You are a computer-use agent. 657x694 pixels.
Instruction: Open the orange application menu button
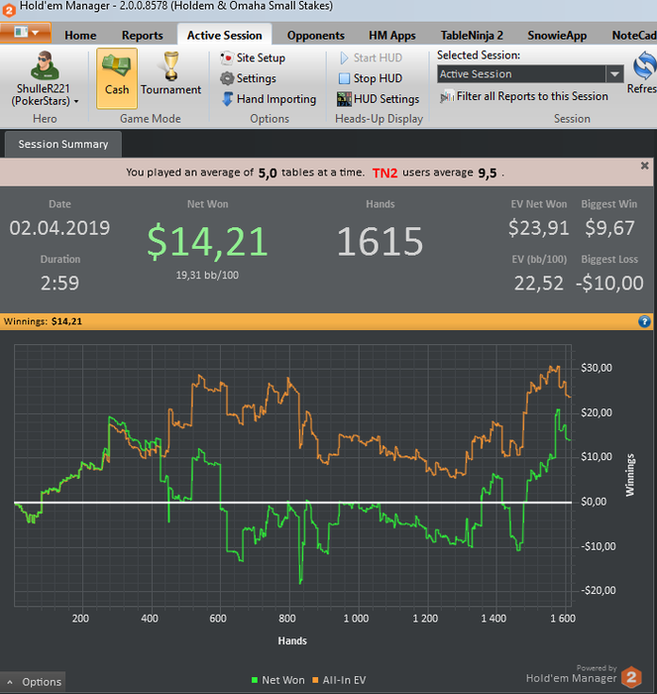[x=26, y=33]
